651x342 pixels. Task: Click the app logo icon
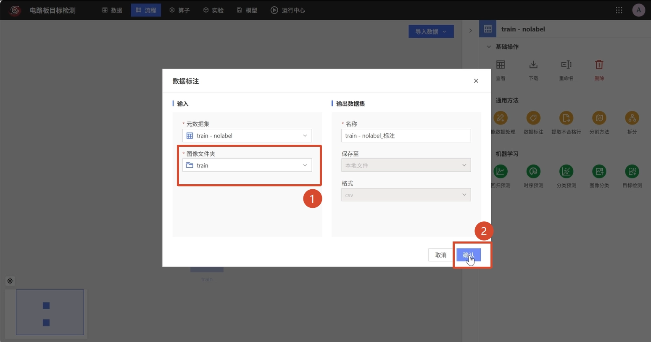click(15, 10)
